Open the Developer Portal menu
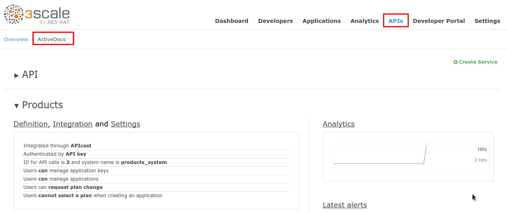 click(438, 21)
